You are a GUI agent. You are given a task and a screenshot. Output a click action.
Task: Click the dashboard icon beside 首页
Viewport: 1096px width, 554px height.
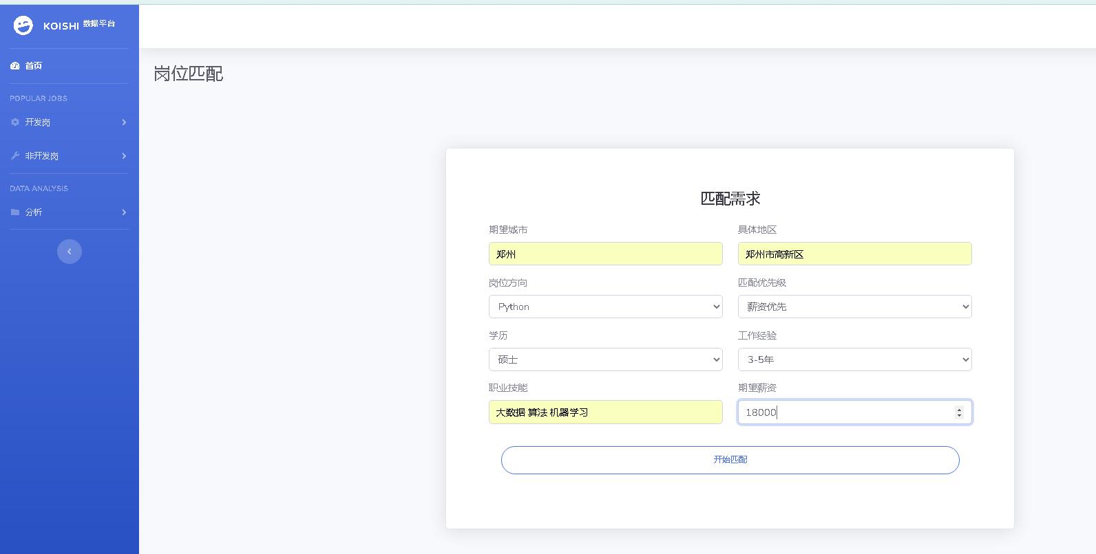click(15, 66)
